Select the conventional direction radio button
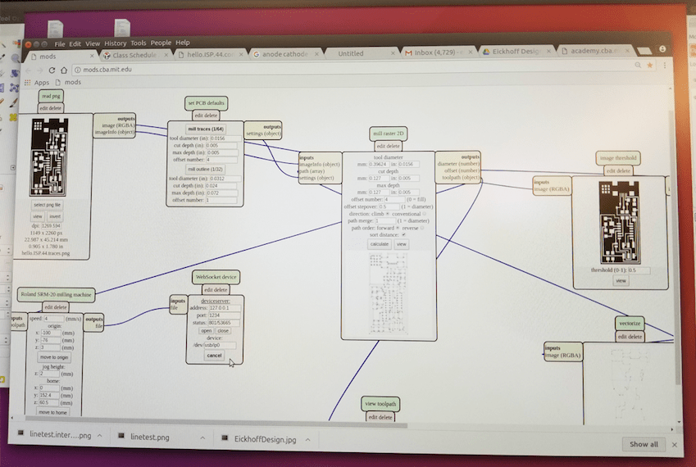The width and height of the screenshot is (696, 467). (x=424, y=214)
